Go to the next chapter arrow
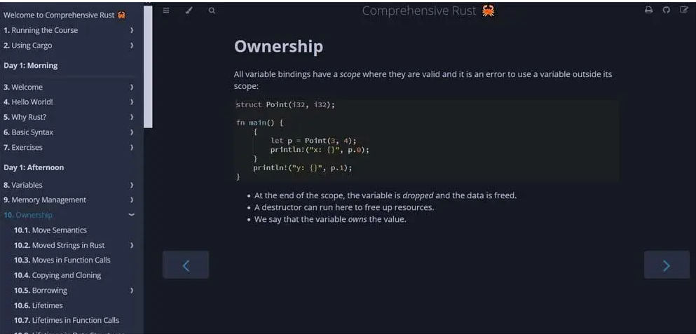 pos(667,265)
